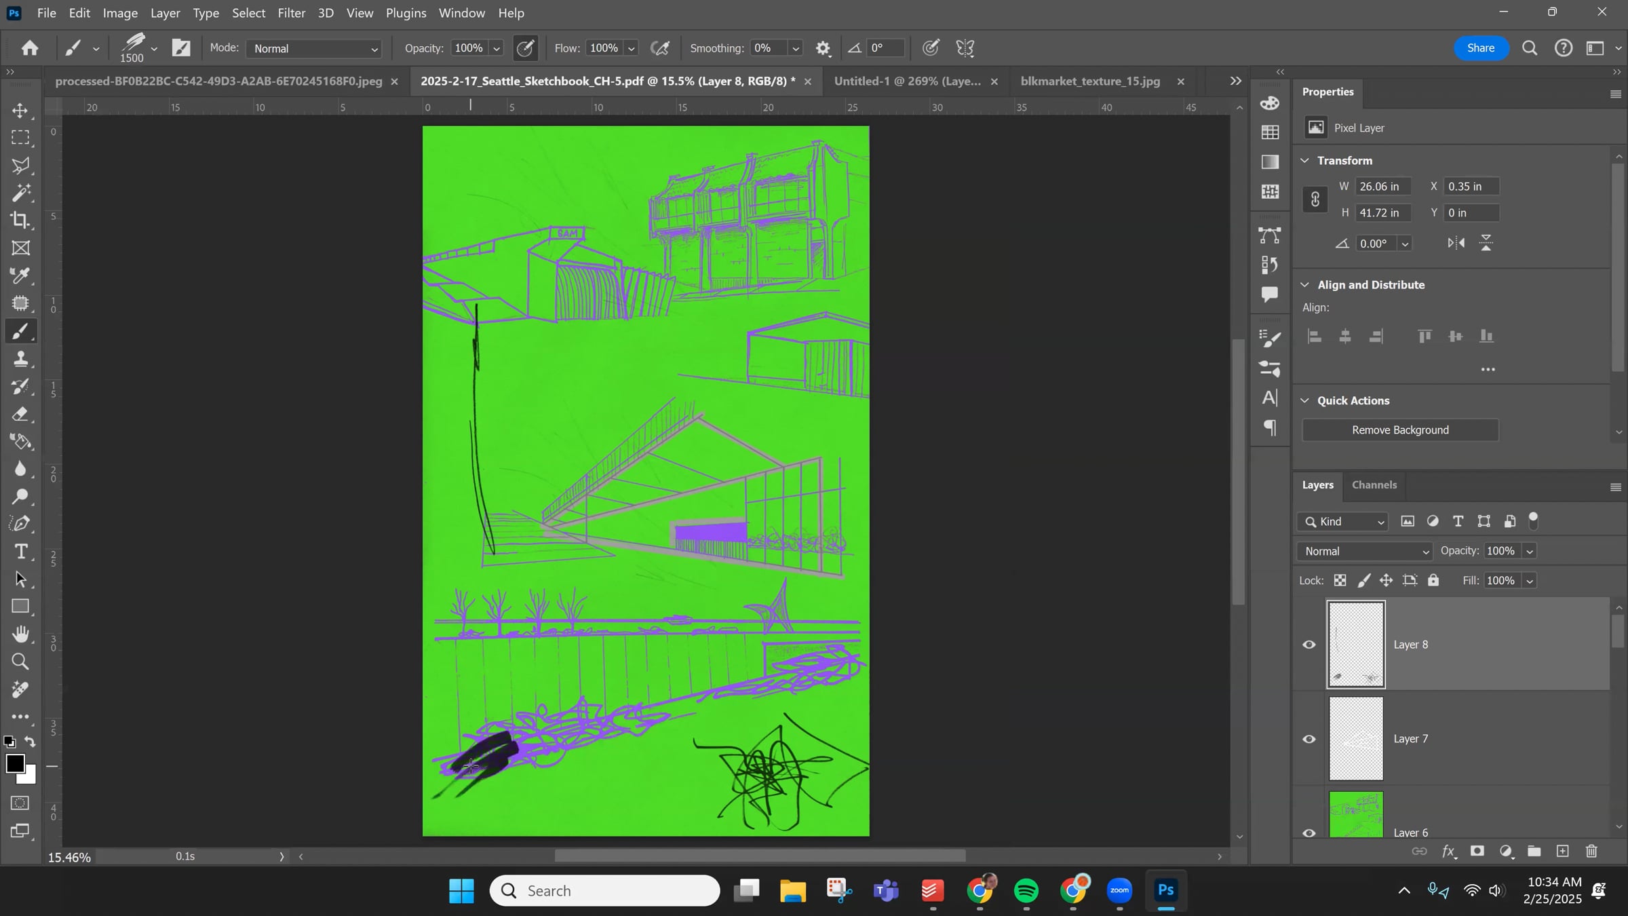Select the Rectangle shape tool
1628x916 pixels.
click(x=20, y=607)
